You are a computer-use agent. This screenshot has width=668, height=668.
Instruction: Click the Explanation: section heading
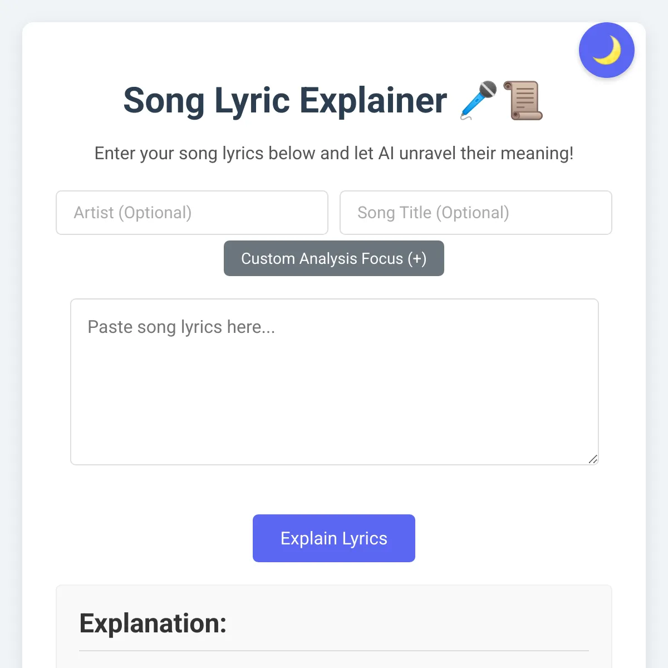pyautogui.click(x=153, y=623)
